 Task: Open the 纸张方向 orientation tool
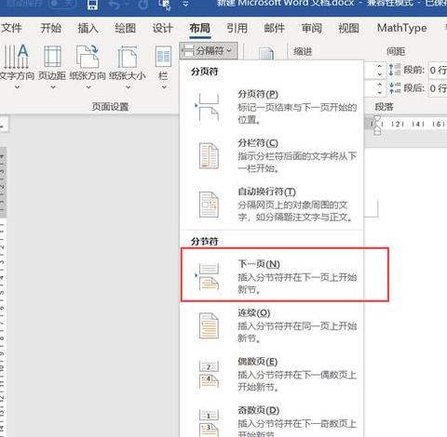click(x=88, y=66)
